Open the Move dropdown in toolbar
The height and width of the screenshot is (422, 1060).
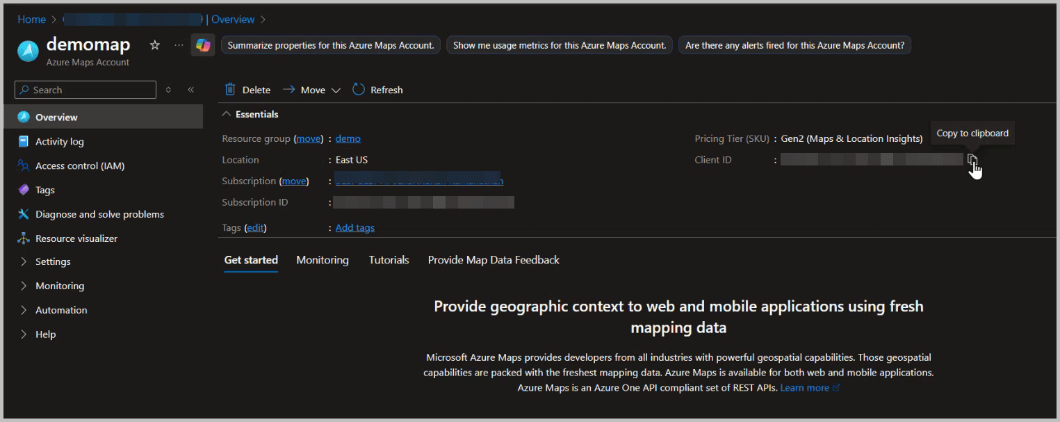pos(336,90)
